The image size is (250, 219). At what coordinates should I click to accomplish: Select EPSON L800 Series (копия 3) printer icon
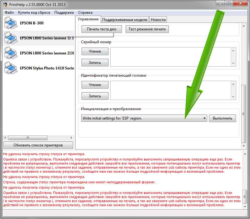(x=11, y=38)
